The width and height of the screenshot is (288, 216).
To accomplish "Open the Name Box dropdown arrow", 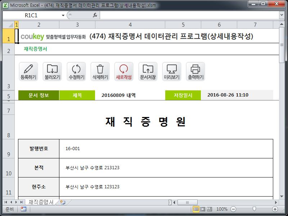I will (63, 15).
